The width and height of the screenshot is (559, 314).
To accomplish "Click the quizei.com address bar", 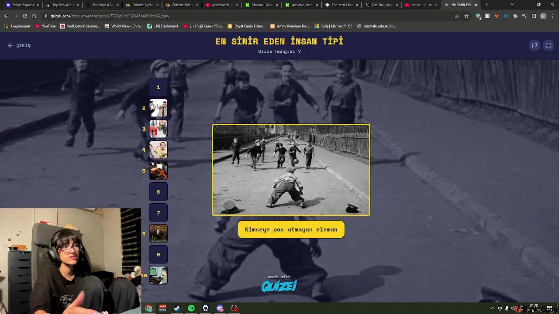I will tap(245, 16).
